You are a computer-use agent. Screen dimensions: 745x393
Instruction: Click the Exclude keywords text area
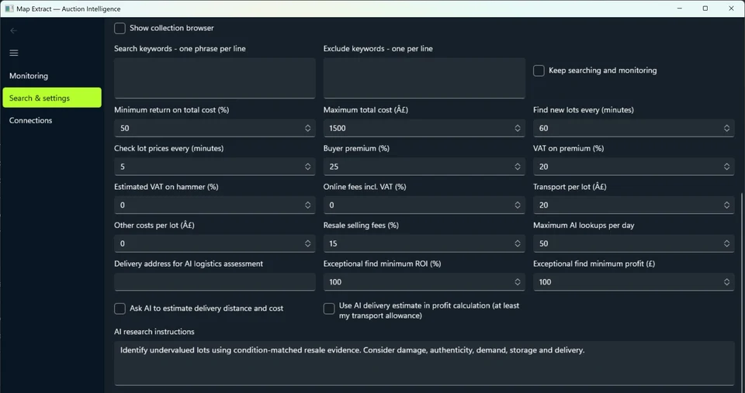click(x=424, y=78)
